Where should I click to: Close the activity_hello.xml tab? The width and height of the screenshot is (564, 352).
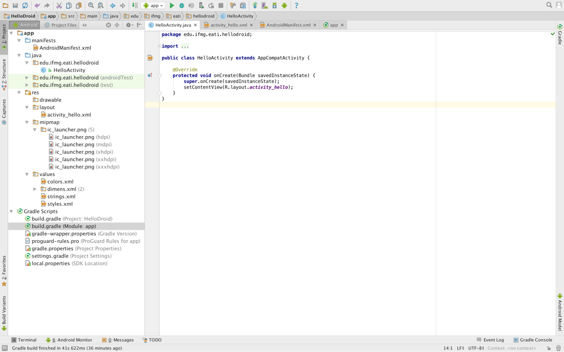(x=251, y=25)
